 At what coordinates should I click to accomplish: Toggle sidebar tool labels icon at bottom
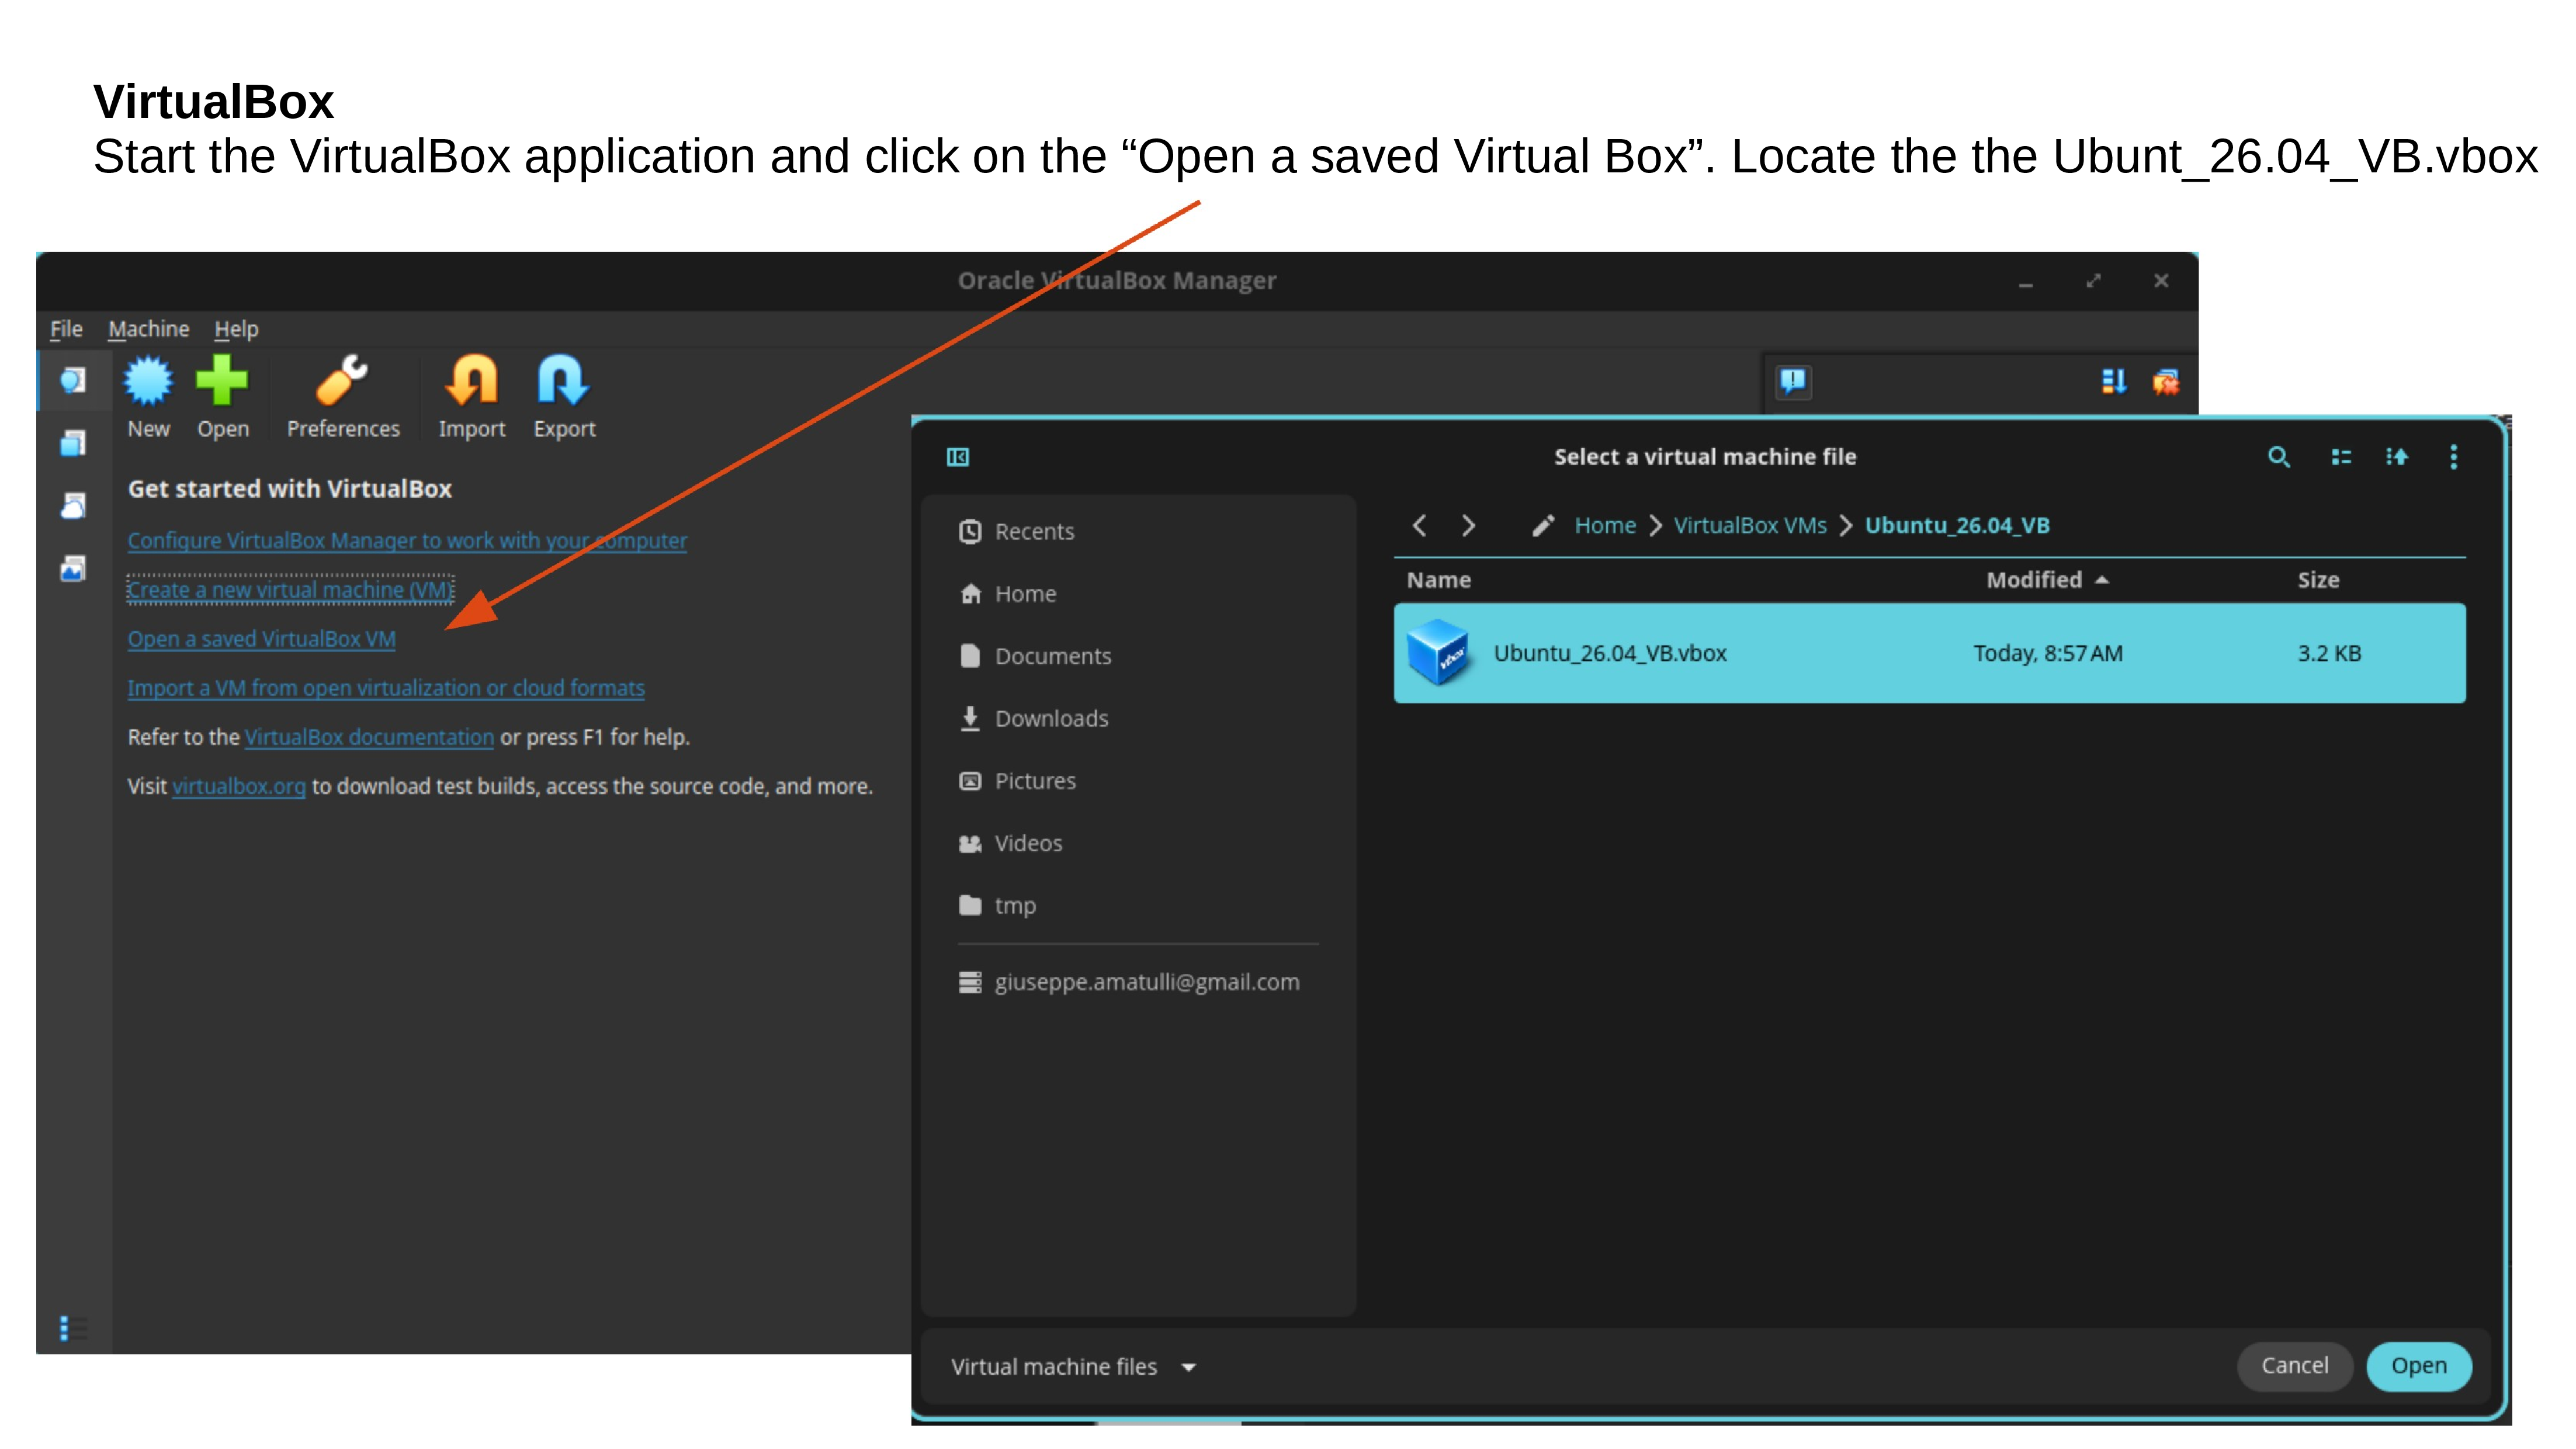pos(73,1328)
